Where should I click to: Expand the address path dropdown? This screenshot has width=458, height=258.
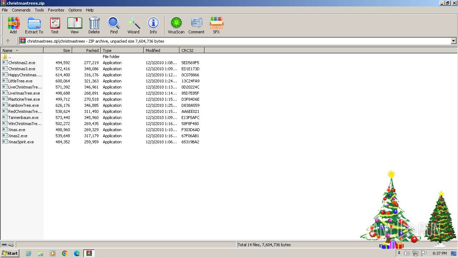454,41
